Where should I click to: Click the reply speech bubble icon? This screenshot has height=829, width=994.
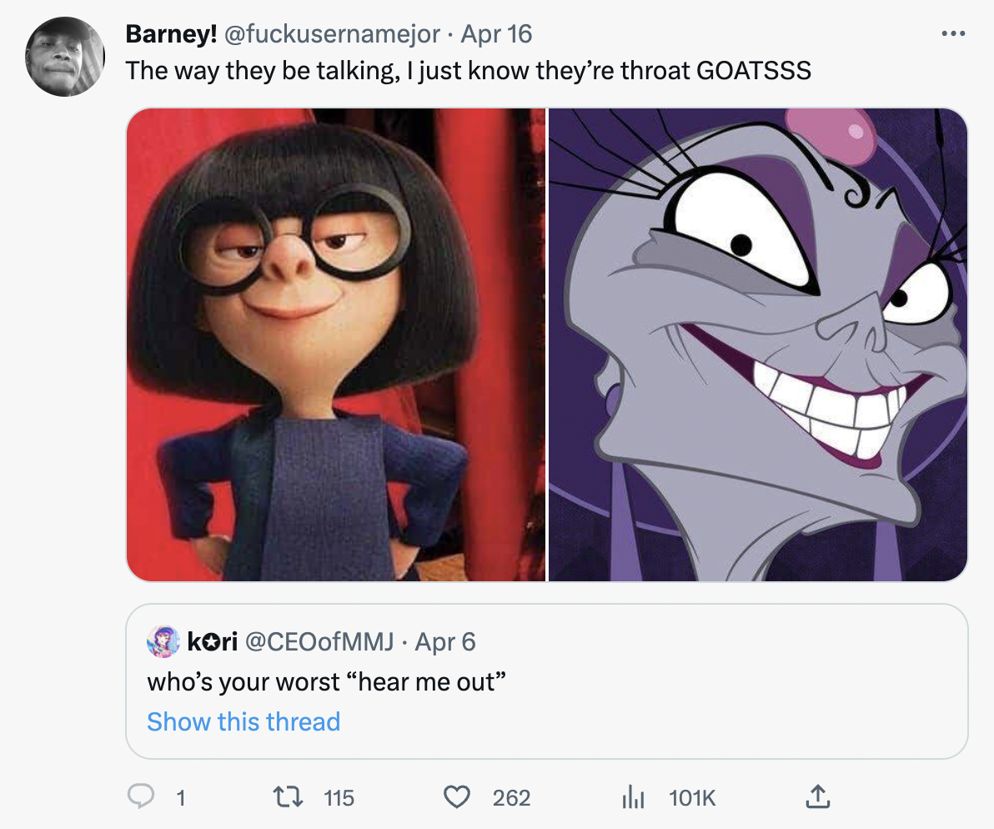141,798
